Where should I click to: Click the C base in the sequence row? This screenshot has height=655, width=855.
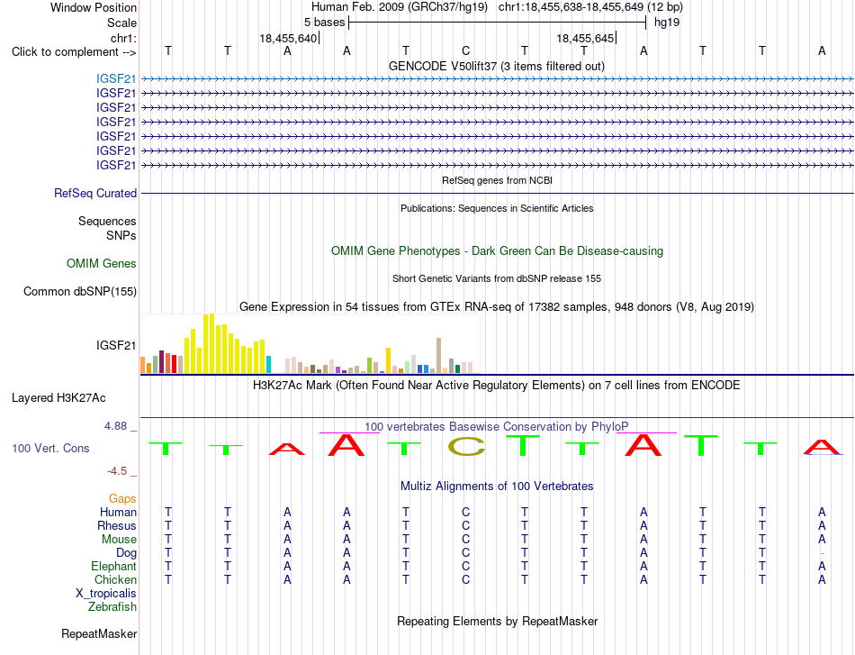pos(465,51)
